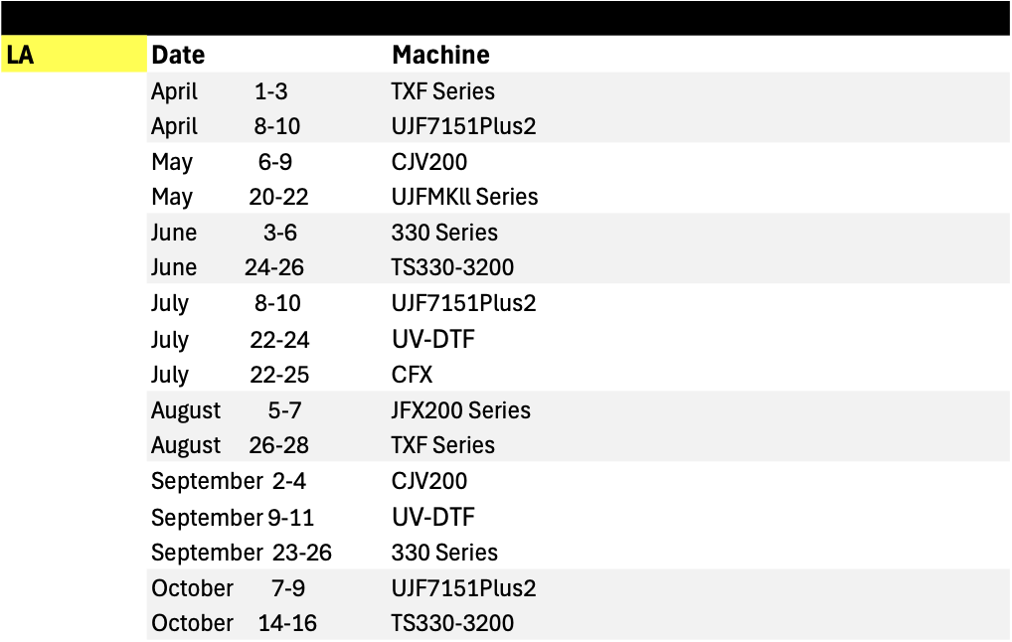The height and width of the screenshot is (642, 1012).
Task: Select the September 2-4 date cell
Action: tap(229, 481)
